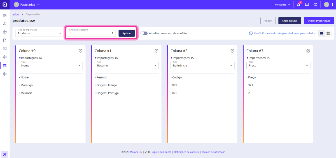Open the dashboard icon in sidebar

point(5,16)
